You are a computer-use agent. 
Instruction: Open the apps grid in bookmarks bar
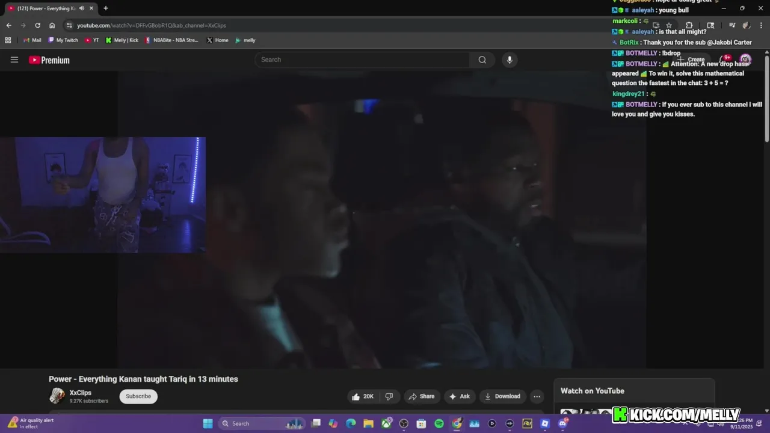click(8, 40)
